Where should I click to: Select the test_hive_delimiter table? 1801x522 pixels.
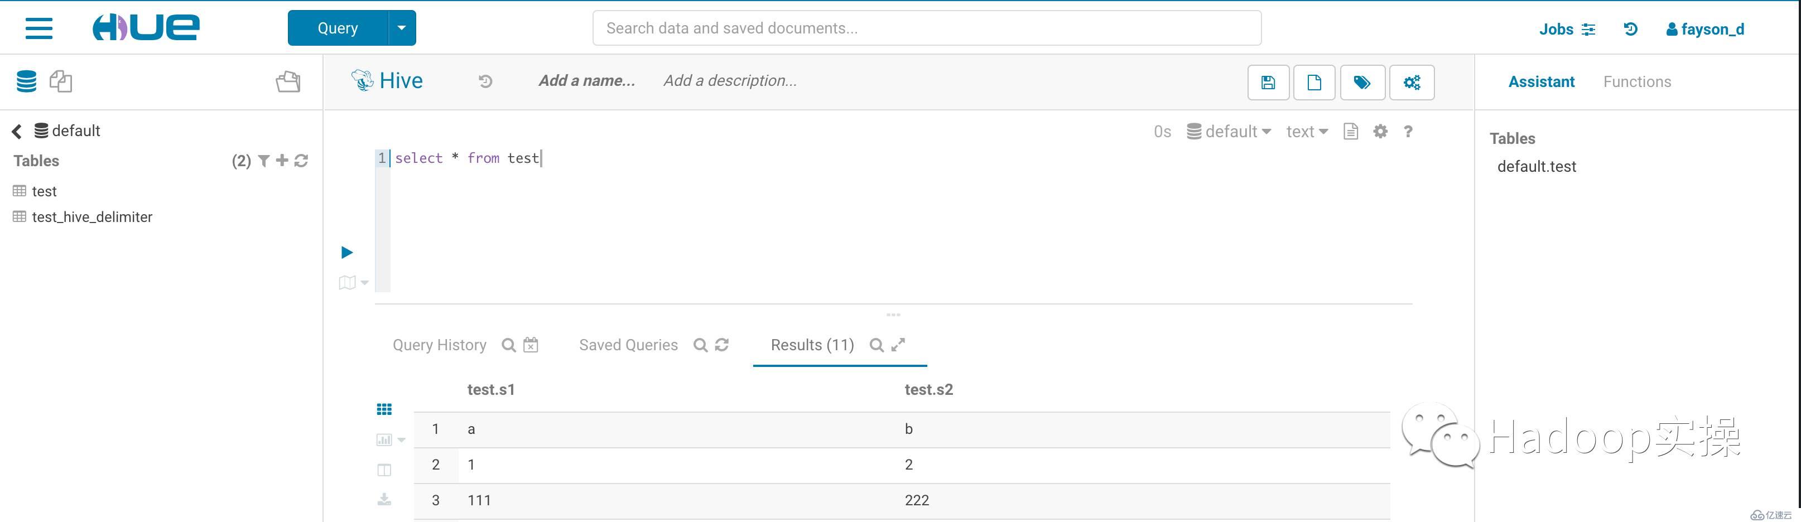pyautogui.click(x=92, y=217)
